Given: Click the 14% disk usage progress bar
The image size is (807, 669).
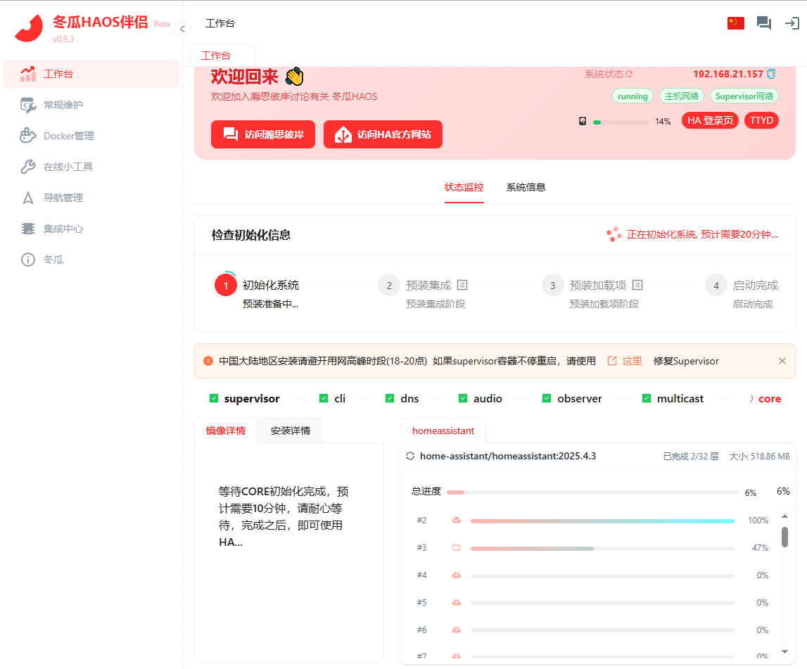Looking at the screenshot, I should tap(621, 122).
